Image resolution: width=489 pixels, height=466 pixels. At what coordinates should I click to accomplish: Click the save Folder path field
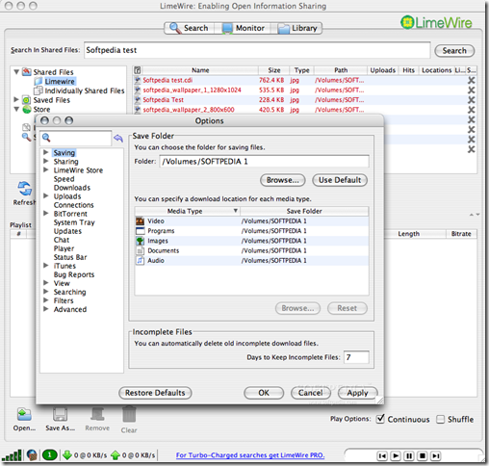(x=264, y=162)
